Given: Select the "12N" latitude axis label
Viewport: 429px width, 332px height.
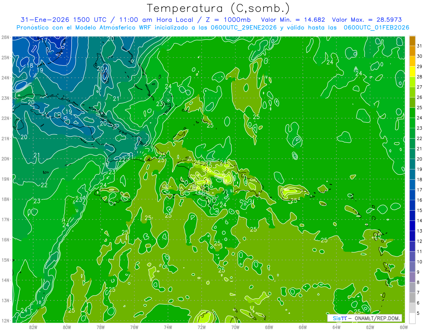Looking at the screenshot, I should (x=5, y=321).
